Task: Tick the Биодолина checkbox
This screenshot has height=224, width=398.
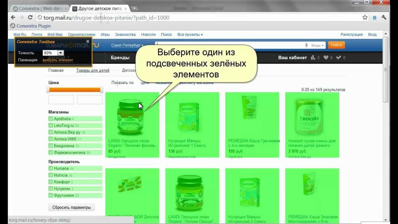Action: click(51, 146)
